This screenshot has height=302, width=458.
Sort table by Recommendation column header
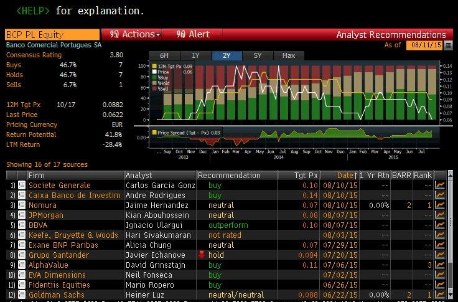click(237, 176)
